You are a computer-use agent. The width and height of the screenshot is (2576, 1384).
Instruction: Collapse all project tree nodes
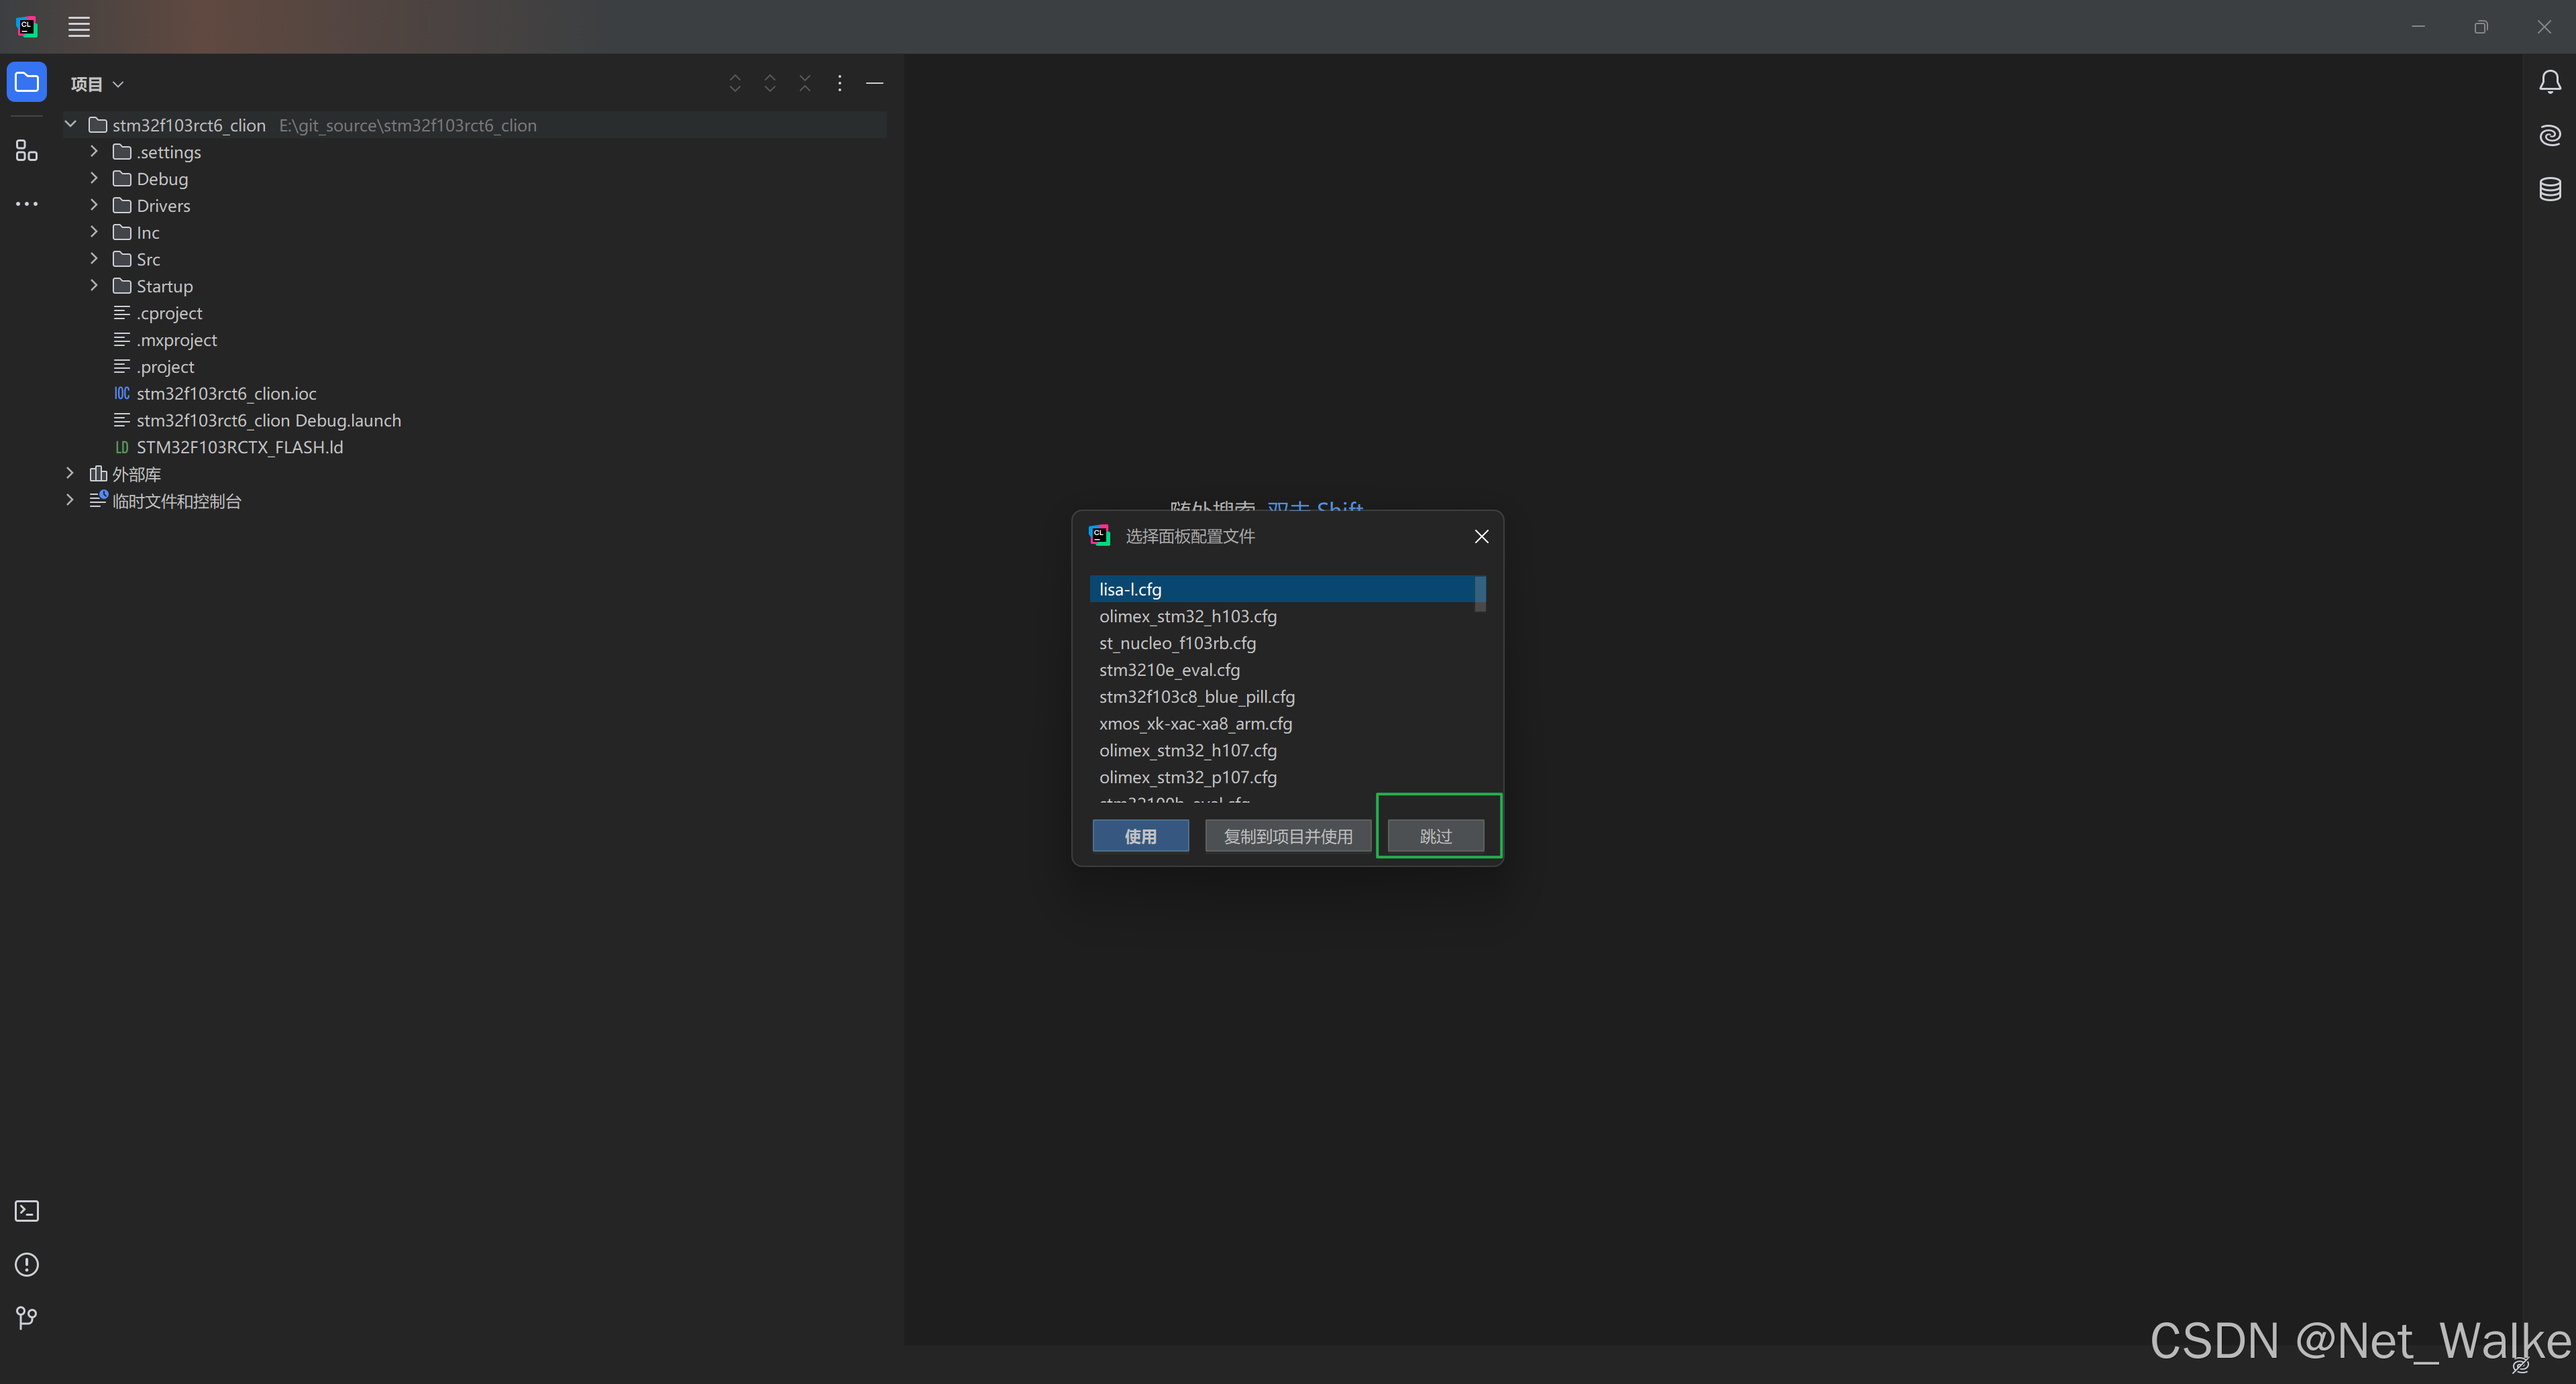tap(805, 83)
